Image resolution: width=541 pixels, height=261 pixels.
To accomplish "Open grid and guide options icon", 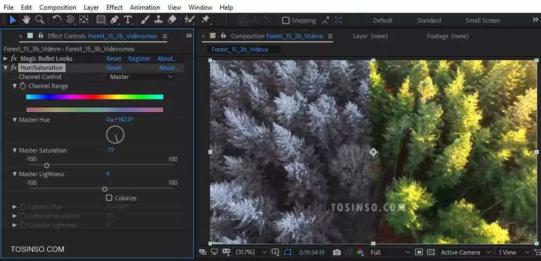I will (x=275, y=252).
